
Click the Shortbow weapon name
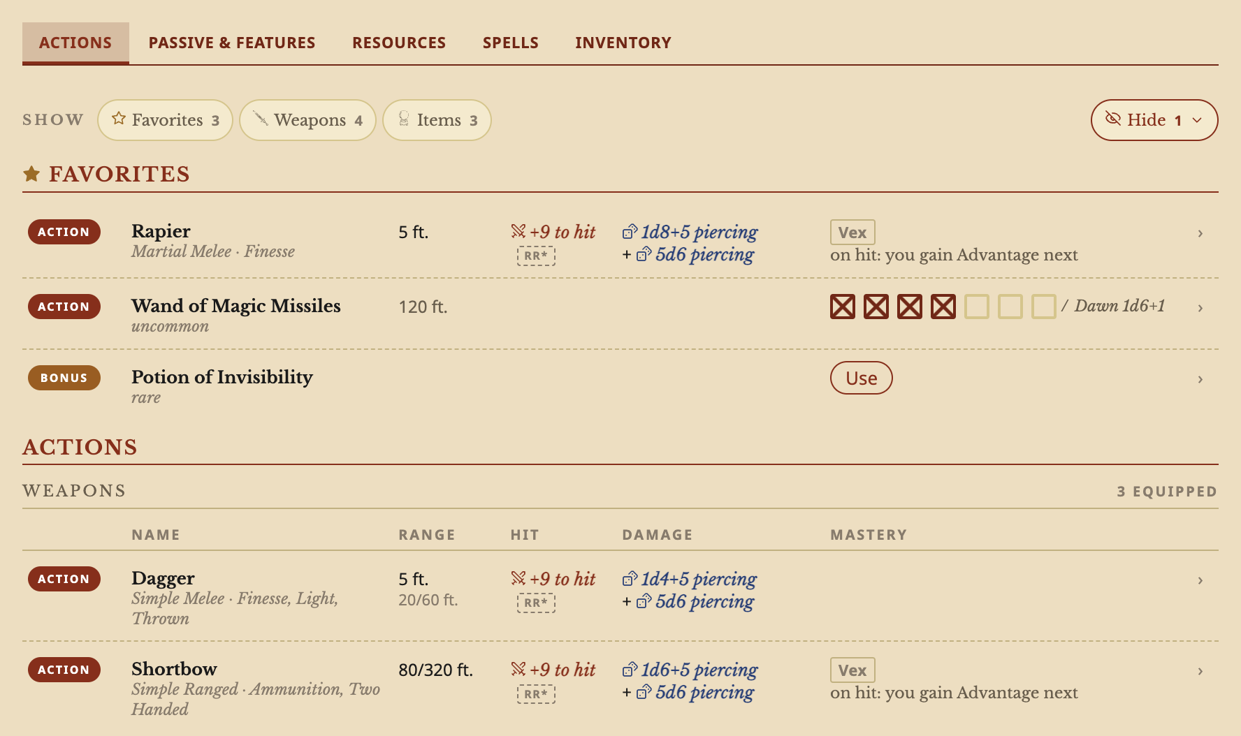pyautogui.click(x=174, y=669)
